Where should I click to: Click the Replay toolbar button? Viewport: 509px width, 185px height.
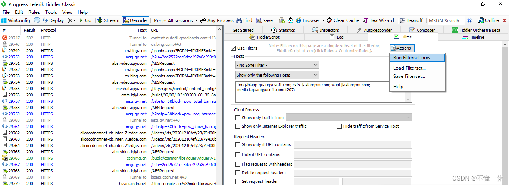point(53,20)
